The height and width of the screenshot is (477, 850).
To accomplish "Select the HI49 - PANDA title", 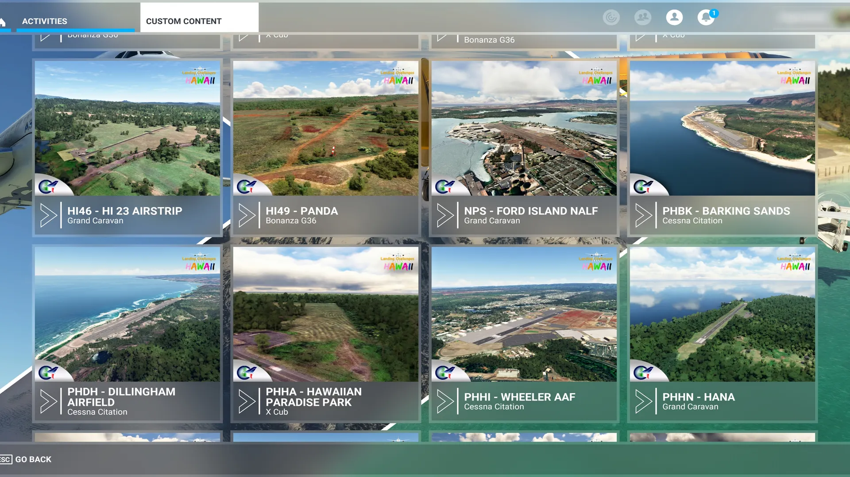I will 301,211.
